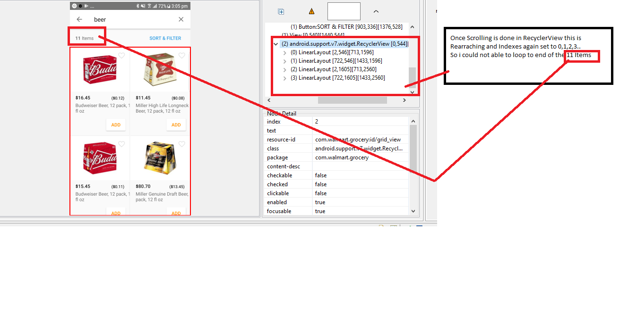Select the class value android.support.v7.widget cell
Screen dimensions: 637x314
pyautogui.click(x=361, y=149)
